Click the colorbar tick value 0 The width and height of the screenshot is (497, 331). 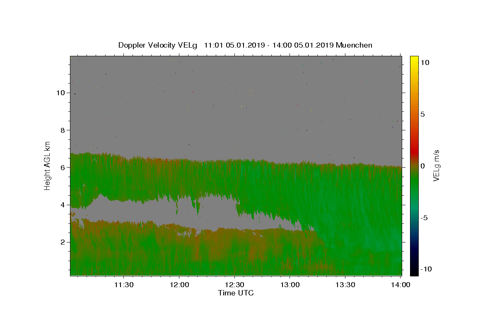pos(422,166)
